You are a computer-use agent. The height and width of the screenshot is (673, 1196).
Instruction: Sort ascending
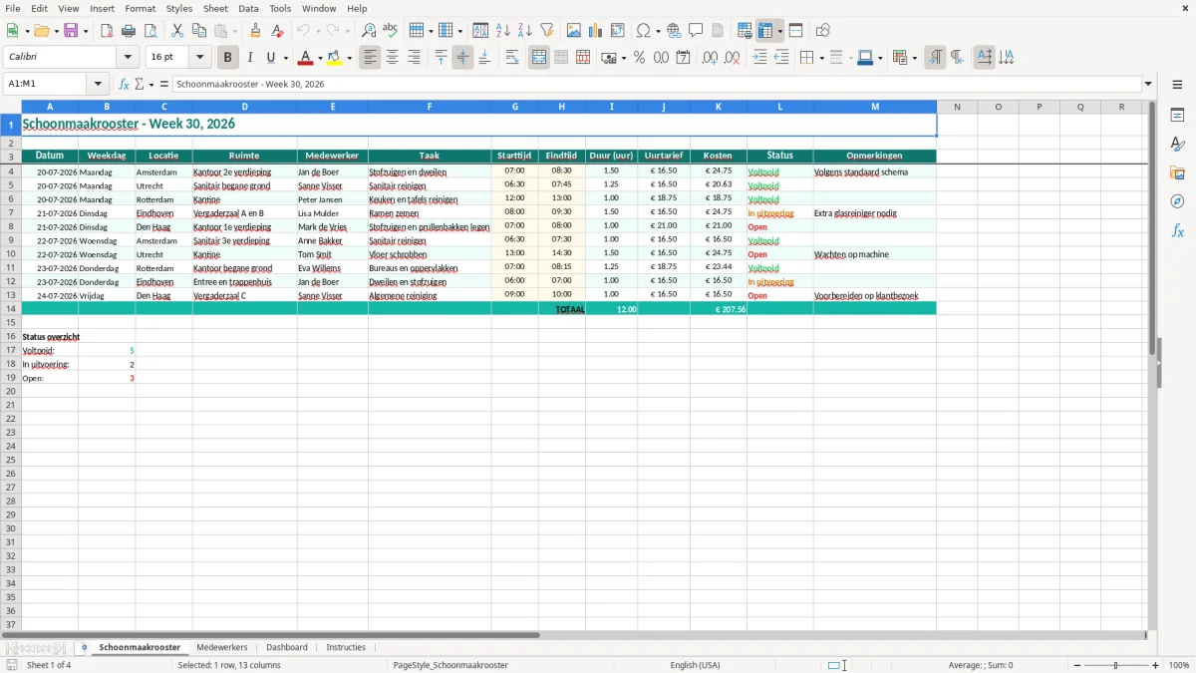[x=502, y=31]
